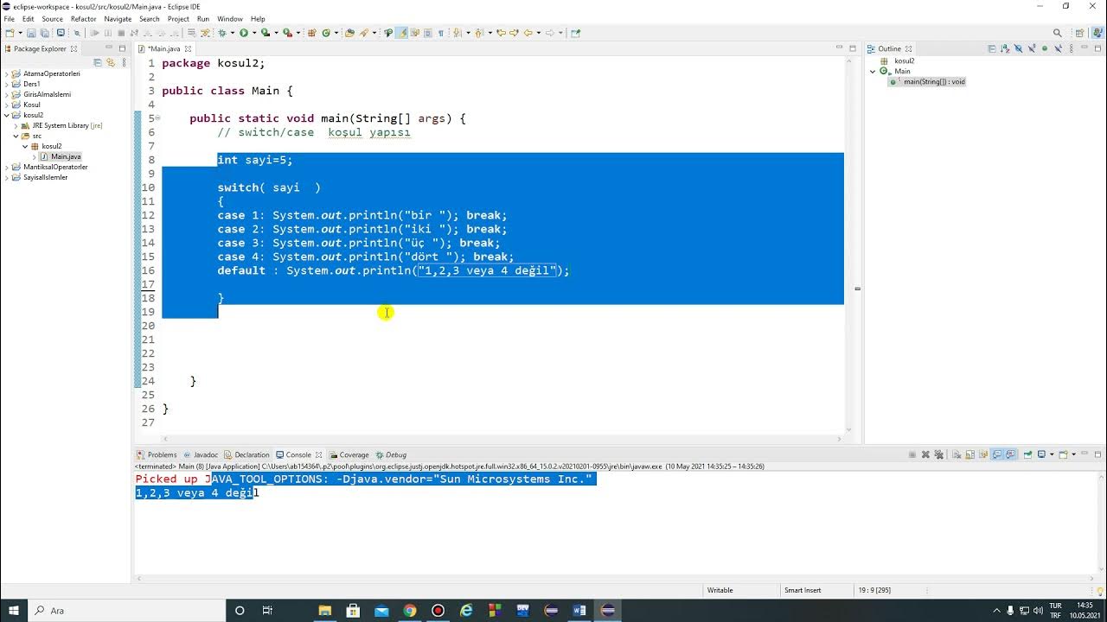
Task: Click the Save All icon
Action: click(44, 33)
